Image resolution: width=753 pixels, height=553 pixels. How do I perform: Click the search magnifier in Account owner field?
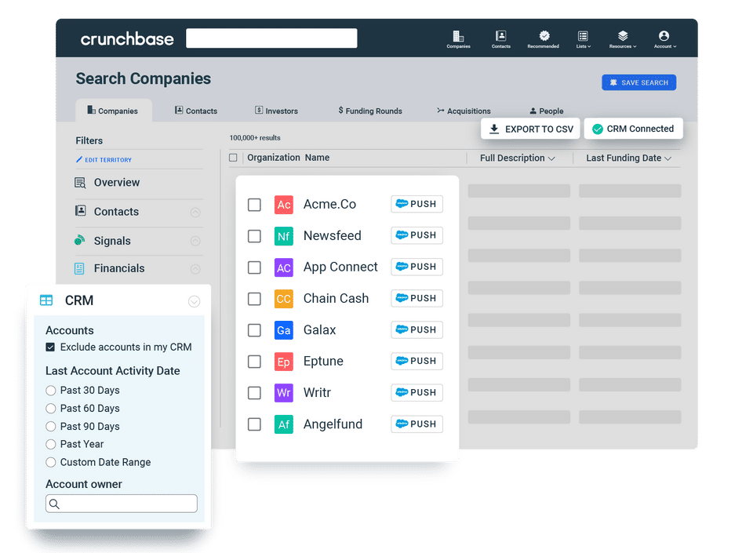pos(54,504)
